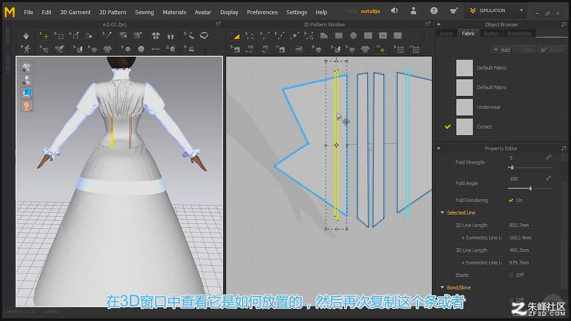
Task: Open the help question mark button
Action: (x=434, y=11)
